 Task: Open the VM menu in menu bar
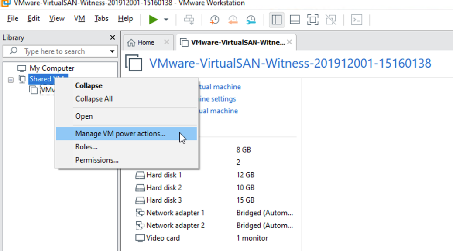tap(79, 19)
